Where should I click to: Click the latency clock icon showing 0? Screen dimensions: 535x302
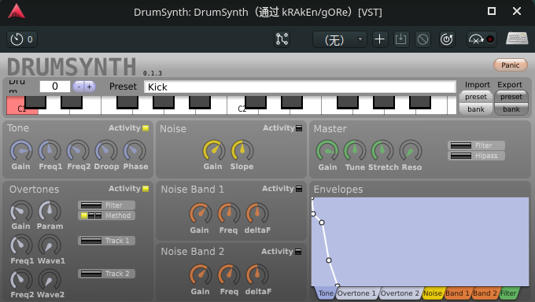coord(22,39)
